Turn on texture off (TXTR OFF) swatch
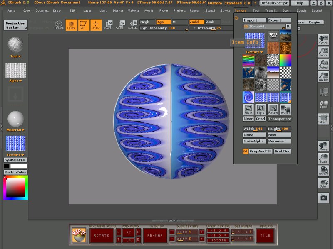Viewport: 333px width, 249px height. (273, 36)
